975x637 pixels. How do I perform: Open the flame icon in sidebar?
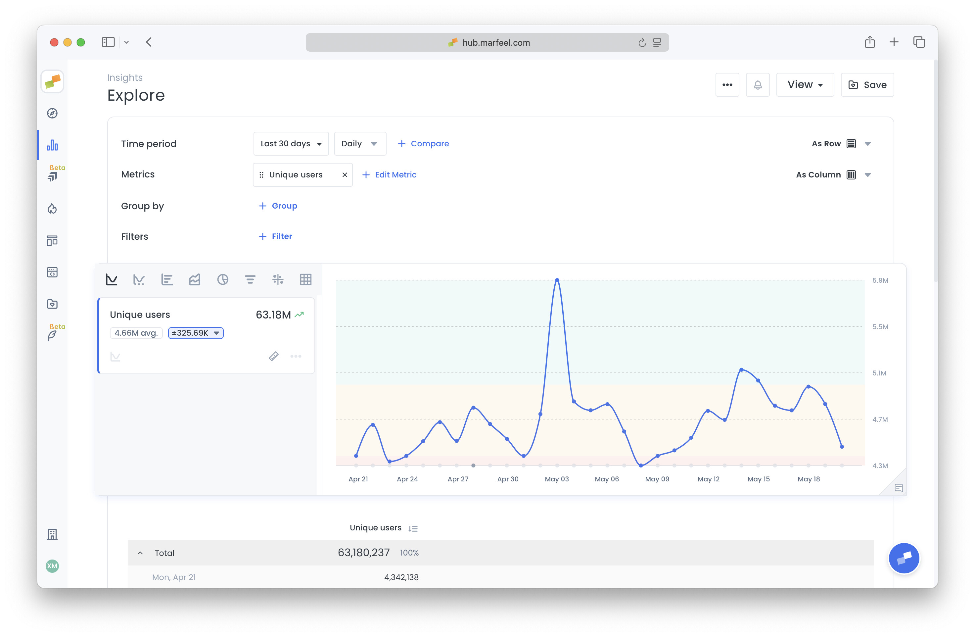[52, 209]
